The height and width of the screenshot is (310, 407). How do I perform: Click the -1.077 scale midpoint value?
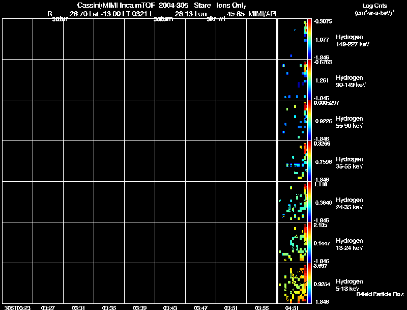(322, 40)
